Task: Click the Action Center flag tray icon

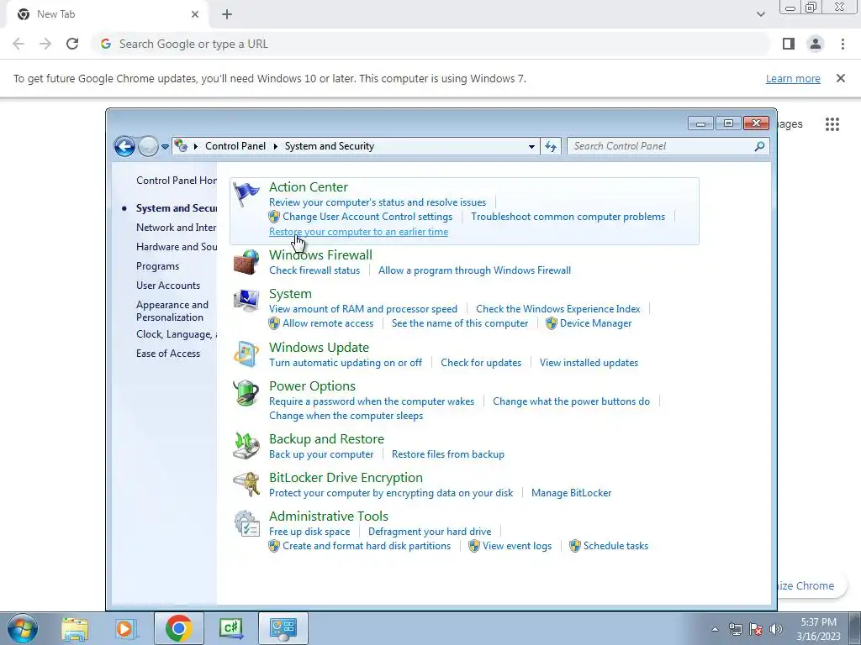Action: point(756,629)
